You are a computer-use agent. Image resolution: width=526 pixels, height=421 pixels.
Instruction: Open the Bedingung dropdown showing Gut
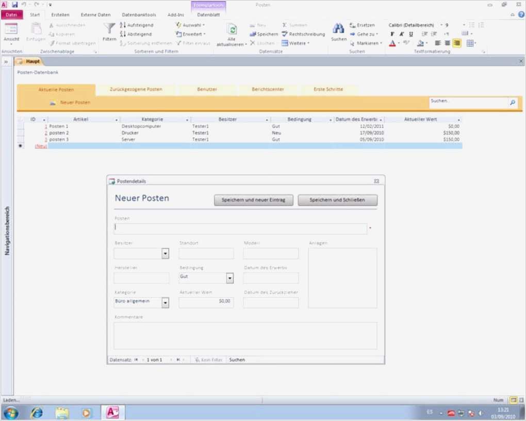tap(230, 278)
